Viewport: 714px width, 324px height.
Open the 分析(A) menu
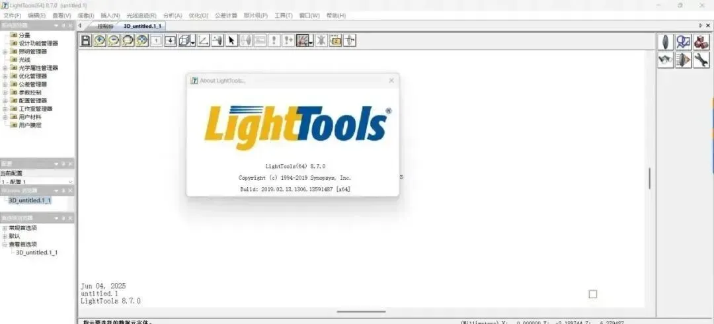[173, 15]
